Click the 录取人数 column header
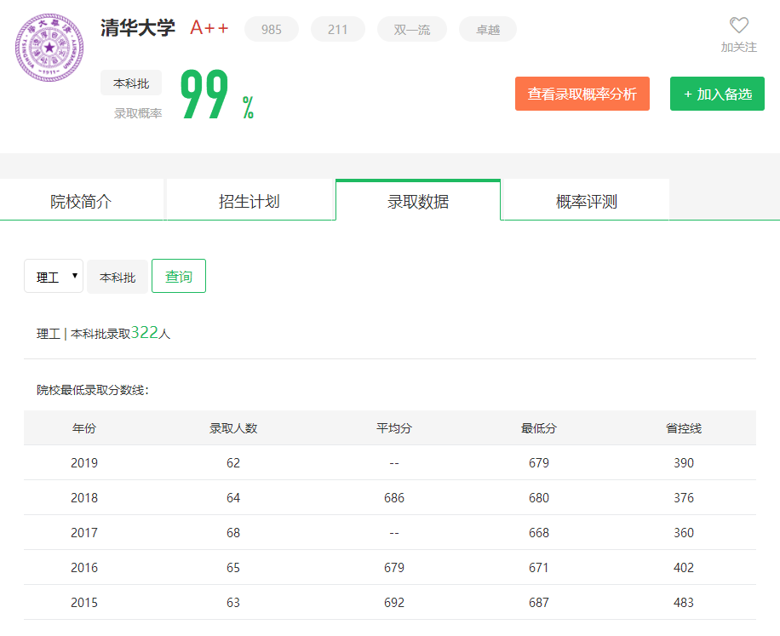This screenshot has width=780, height=636. coord(233,428)
